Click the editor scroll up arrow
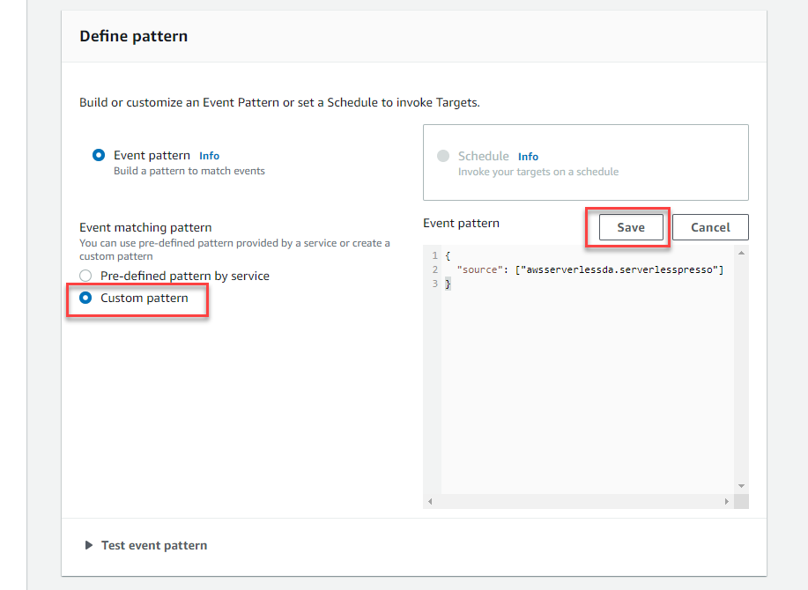This screenshot has width=808, height=590. click(741, 253)
